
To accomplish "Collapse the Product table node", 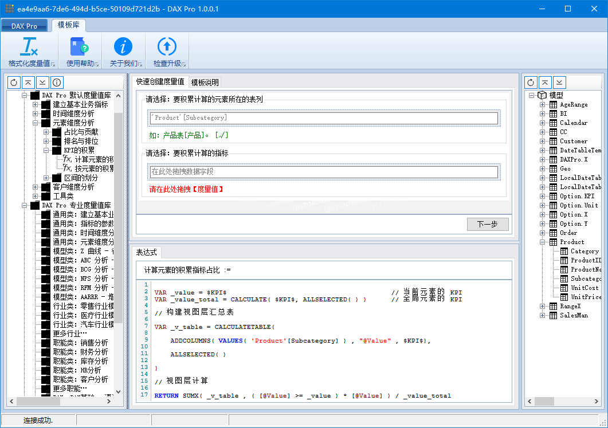I will click(542, 242).
